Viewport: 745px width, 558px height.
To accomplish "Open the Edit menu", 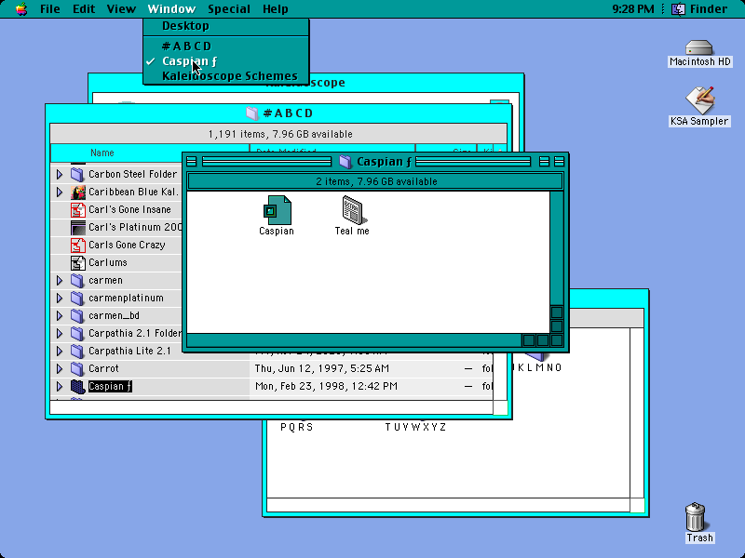I will [x=84, y=9].
